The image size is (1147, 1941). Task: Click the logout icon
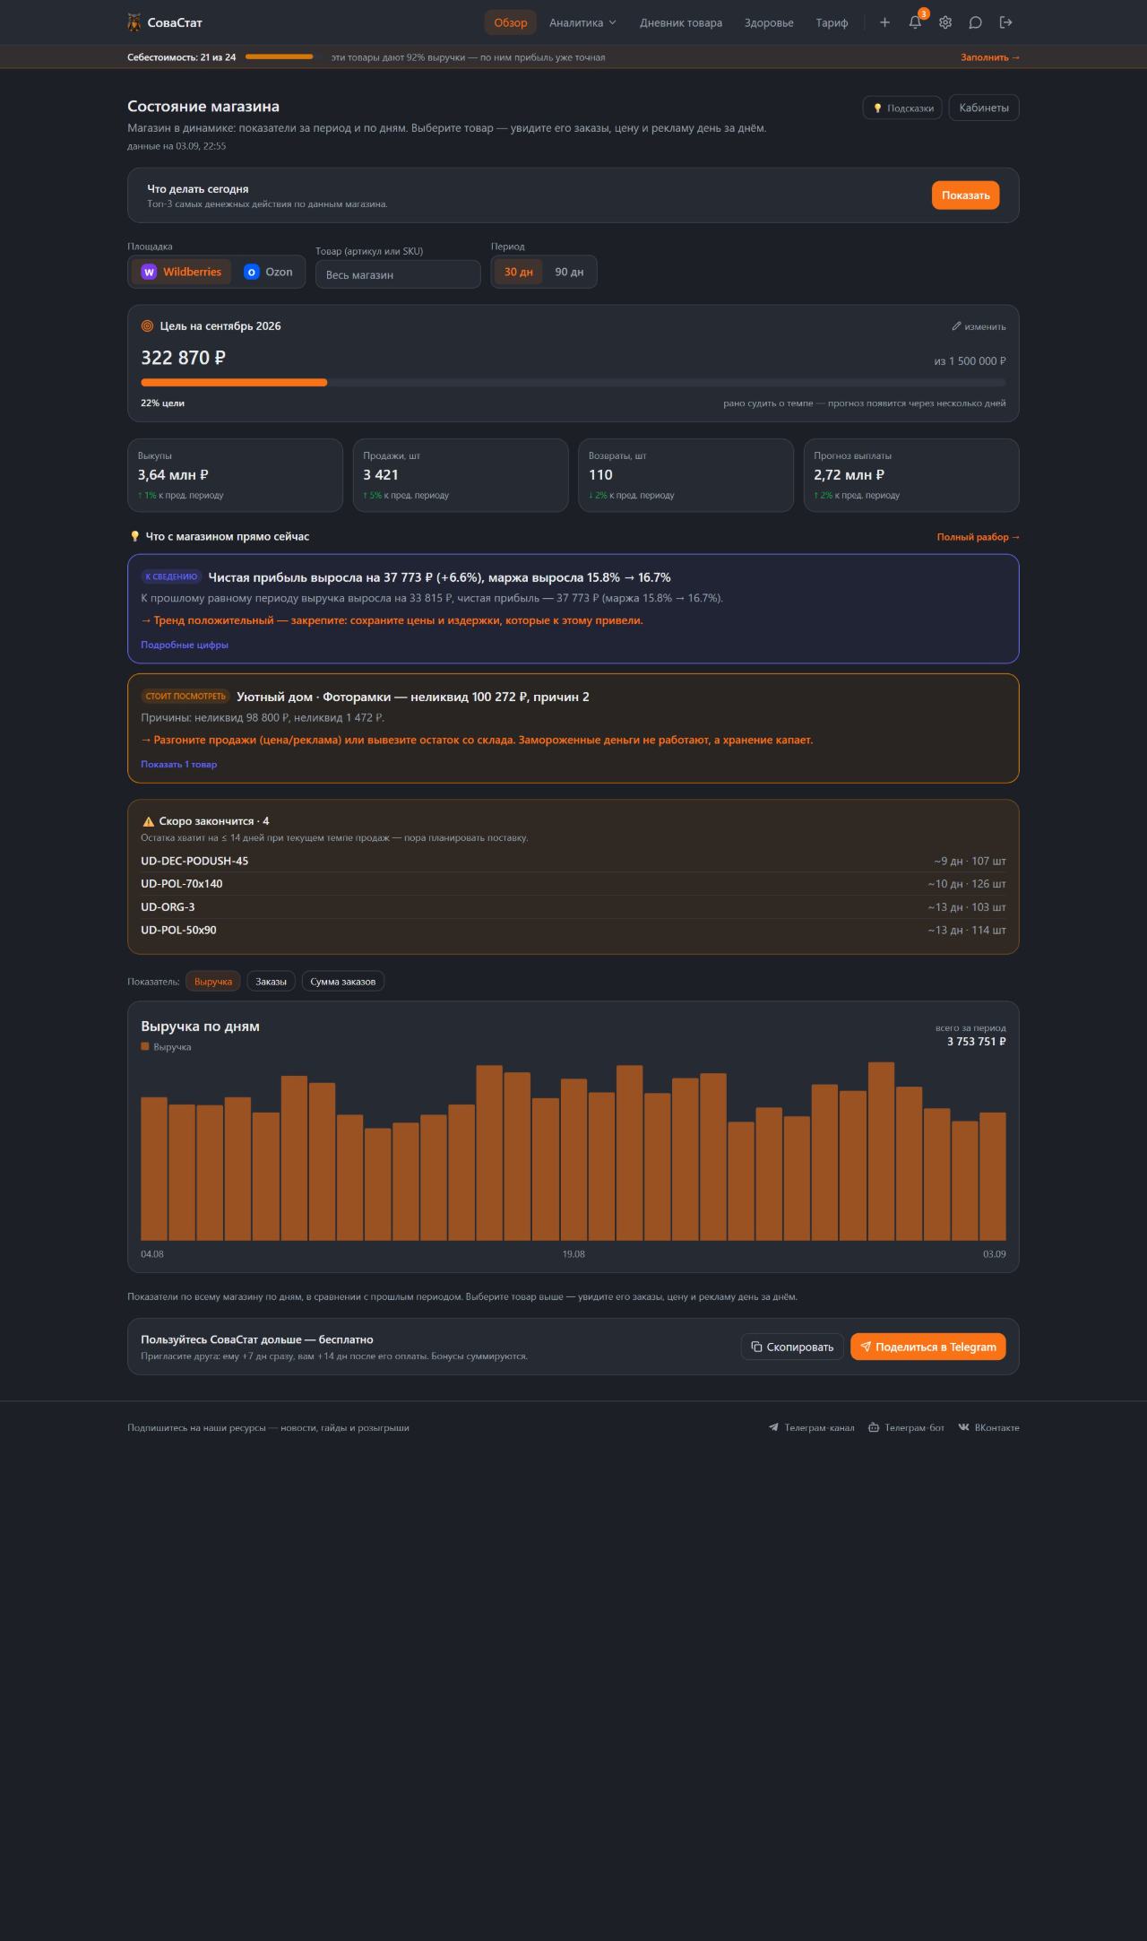coord(1006,22)
